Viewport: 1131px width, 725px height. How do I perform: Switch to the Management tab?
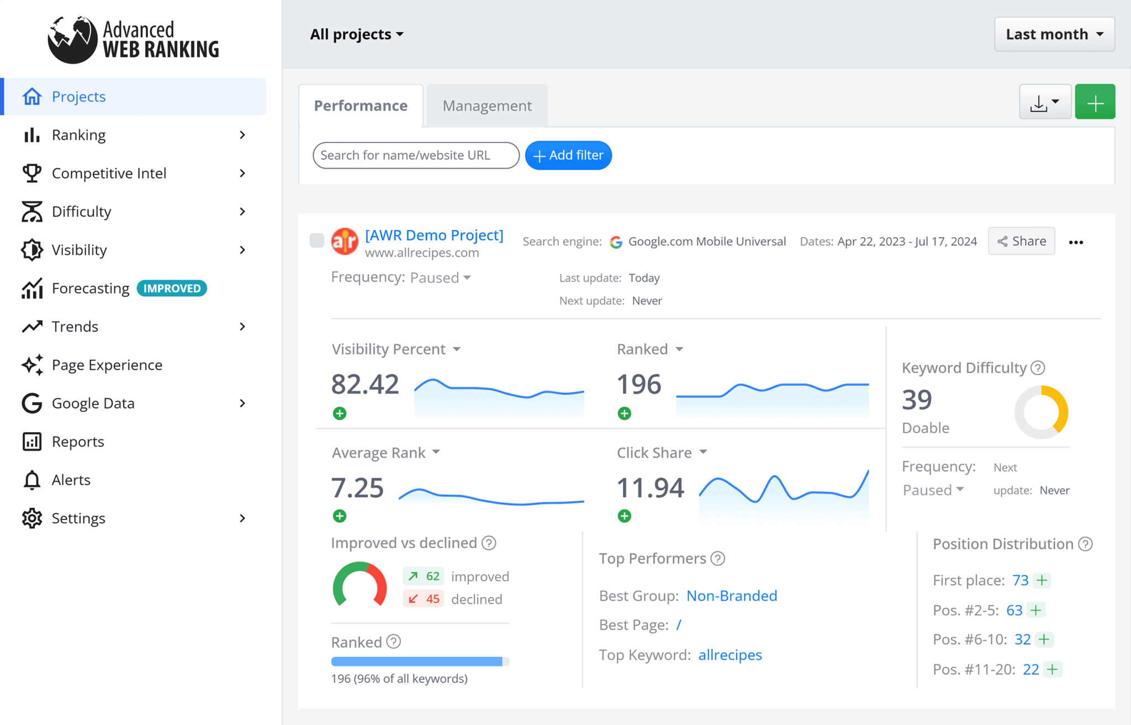click(x=487, y=105)
